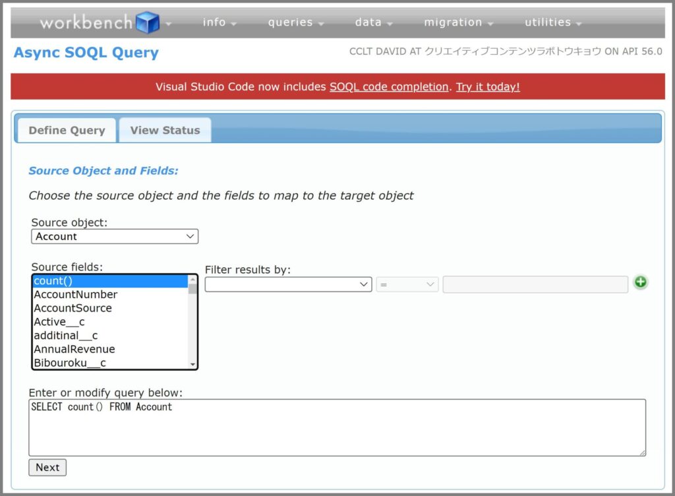Open the filter operator dropdown showing equals
This screenshot has height=496, width=675.
[407, 284]
